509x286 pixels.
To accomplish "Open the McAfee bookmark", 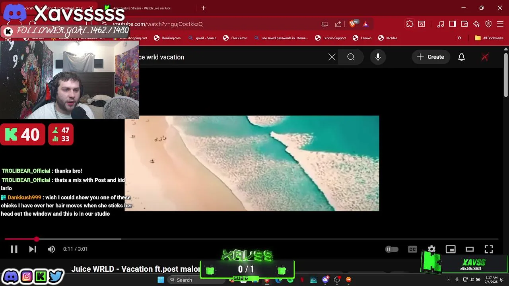I will click(x=388, y=38).
